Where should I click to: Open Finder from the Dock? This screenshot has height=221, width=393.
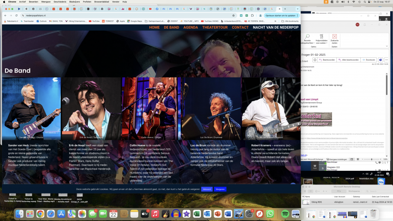click(20, 214)
